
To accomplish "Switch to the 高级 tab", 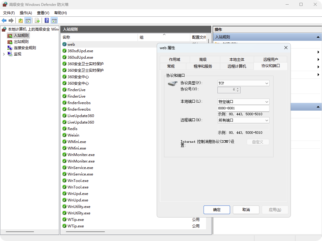I will coord(203,60).
